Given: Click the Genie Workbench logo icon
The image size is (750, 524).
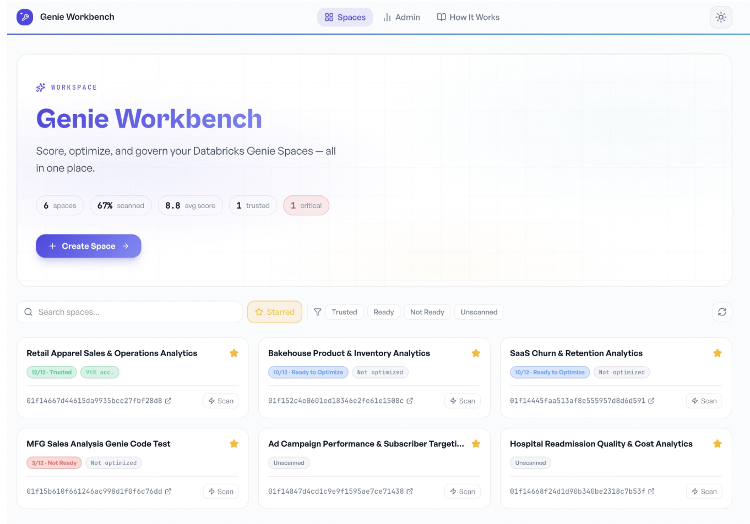Looking at the screenshot, I should tap(25, 17).
